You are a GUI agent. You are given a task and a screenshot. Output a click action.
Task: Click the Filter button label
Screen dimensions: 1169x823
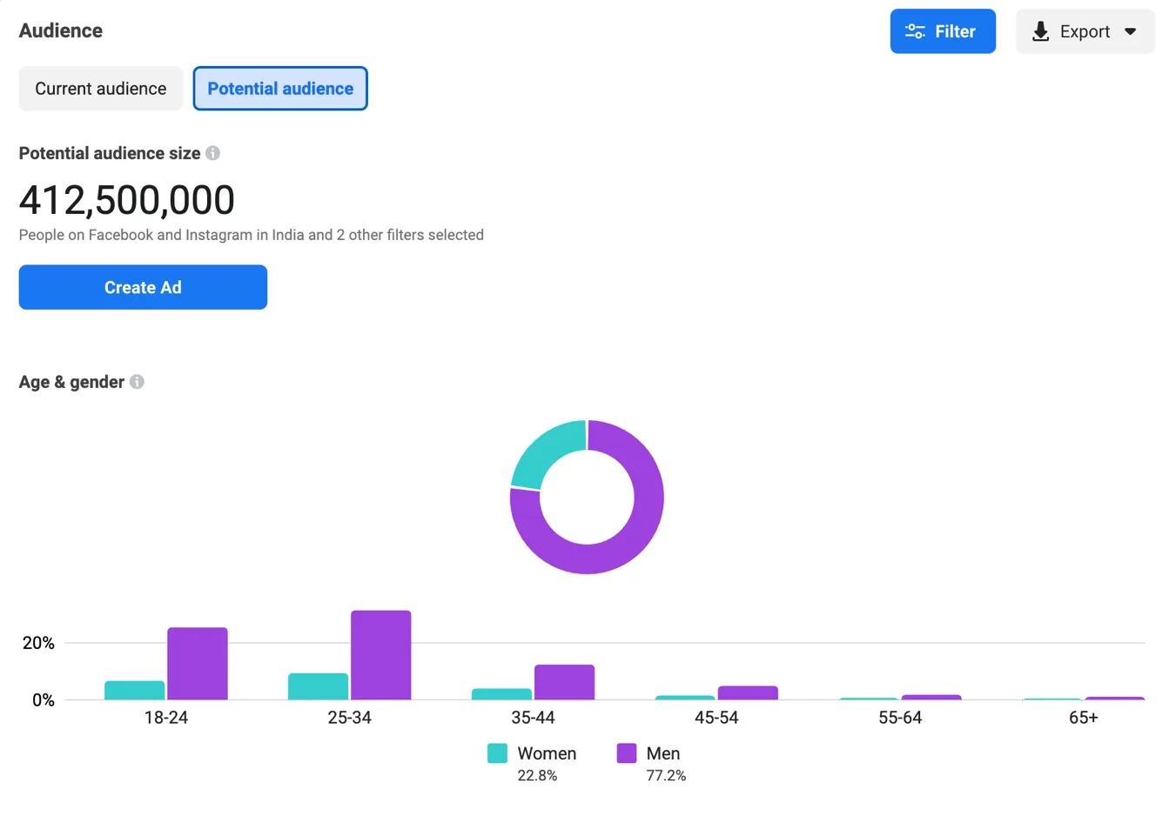pos(955,31)
